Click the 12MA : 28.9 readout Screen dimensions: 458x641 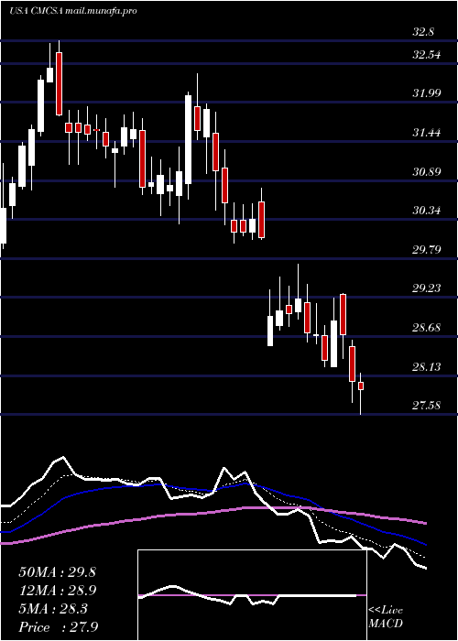[x=57, y=591]
